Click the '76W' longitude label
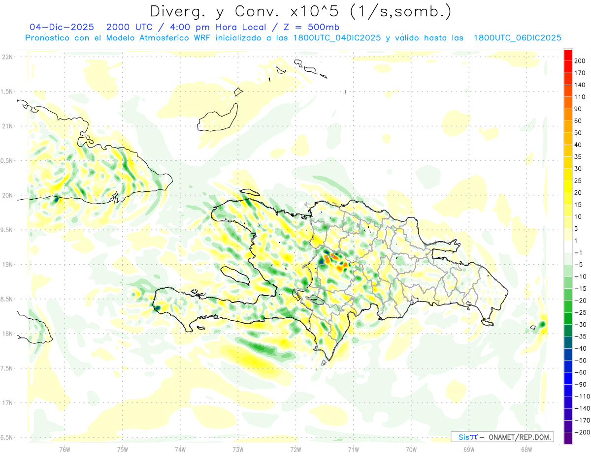The width and height of the screenshot is (591, 456). pos(65,449)
